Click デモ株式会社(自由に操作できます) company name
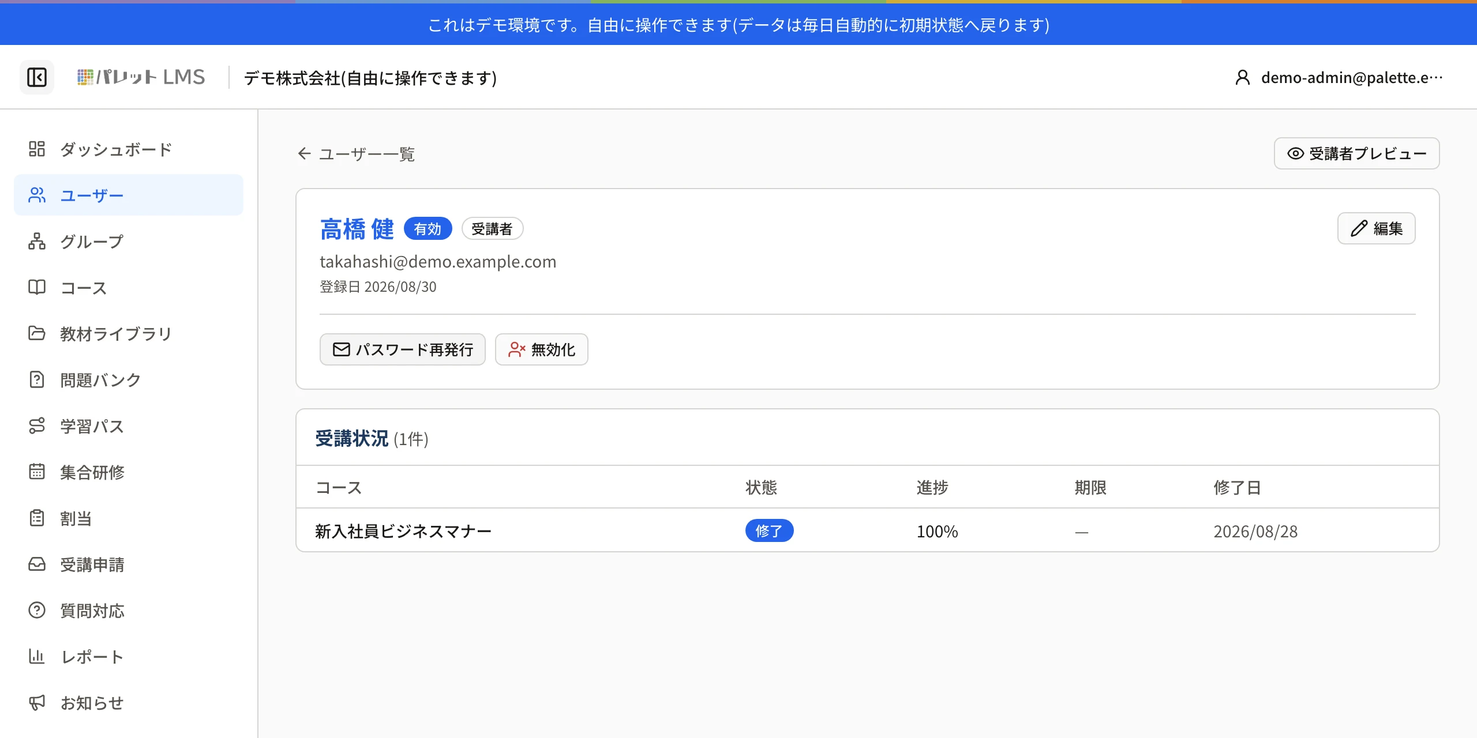This screenshot has height=738, width=1477. click(x=370, y=77)
